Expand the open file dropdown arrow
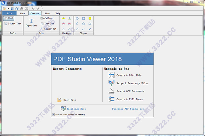This screenshot has height=136, width=205. pos(8,8)
